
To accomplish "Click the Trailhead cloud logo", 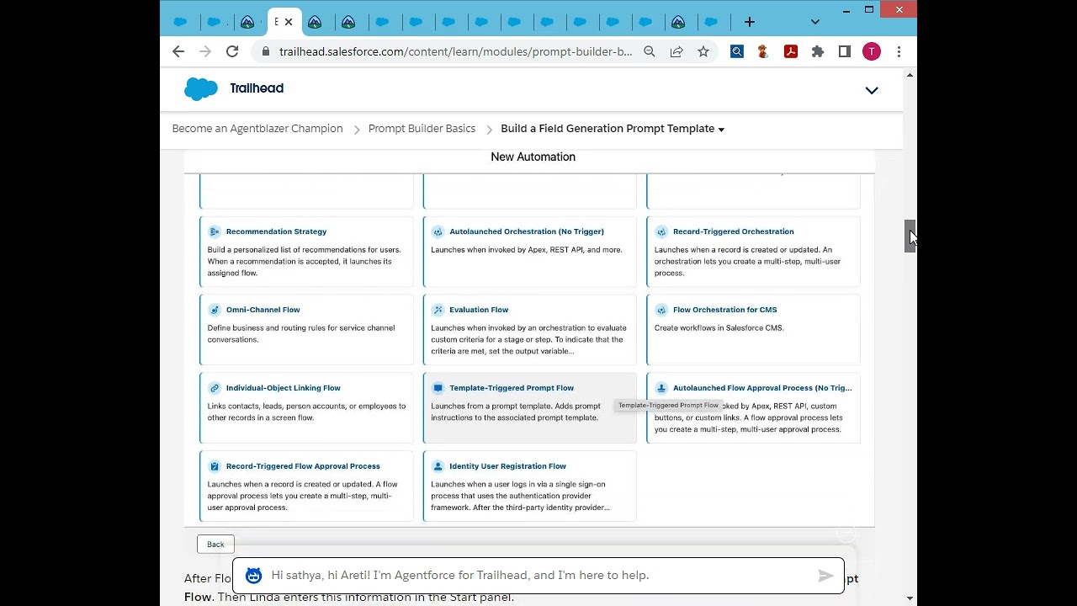I will pyautogui.click(x=201, y=88).
